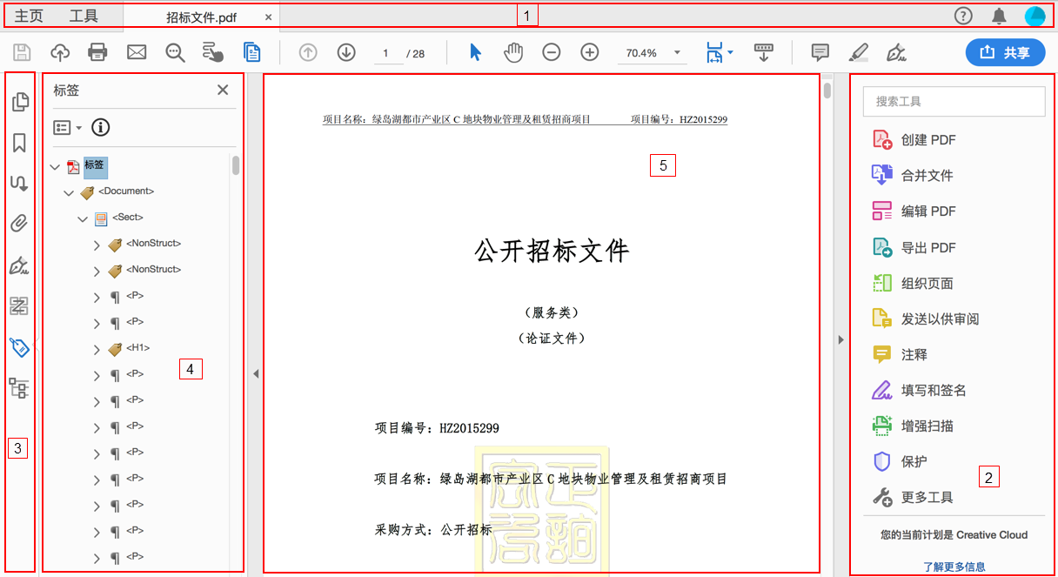Select the <Document> tag item
Screen dimensions: 1058x577
pos(126,191)
